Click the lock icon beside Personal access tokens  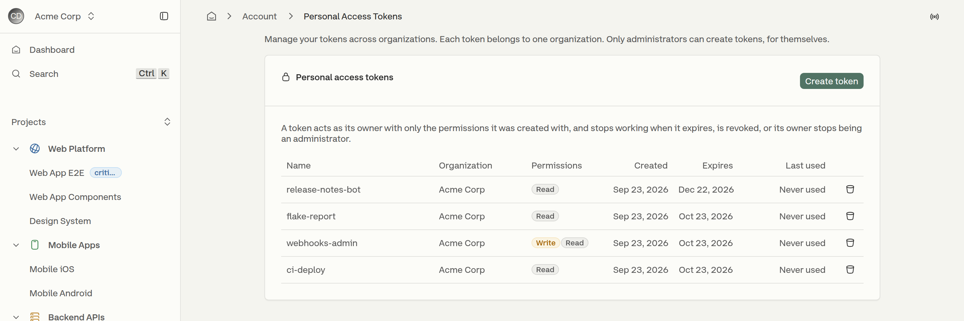pyautogui.click(x=286, y=77)
